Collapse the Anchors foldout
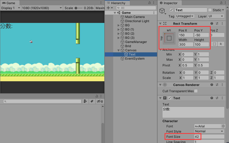The height and width of the screenshot is (143, 229). click(x=160, y=50)
